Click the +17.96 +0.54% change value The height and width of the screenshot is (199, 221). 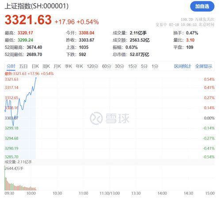pyautogui.click(x=76, y=22)
